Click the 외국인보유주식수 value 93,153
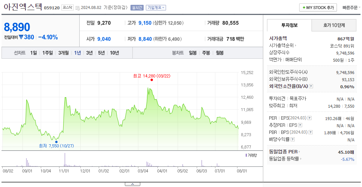The height and width of the screenshot is (187, 362). pos(348,80)
